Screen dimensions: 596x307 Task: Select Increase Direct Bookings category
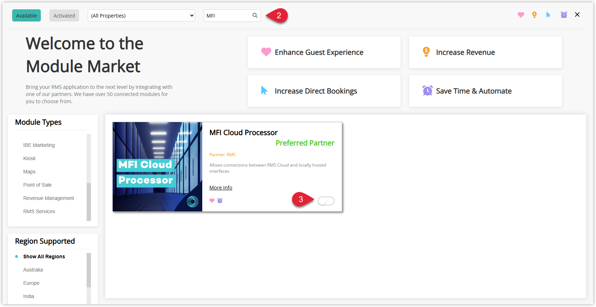[324, 91]
